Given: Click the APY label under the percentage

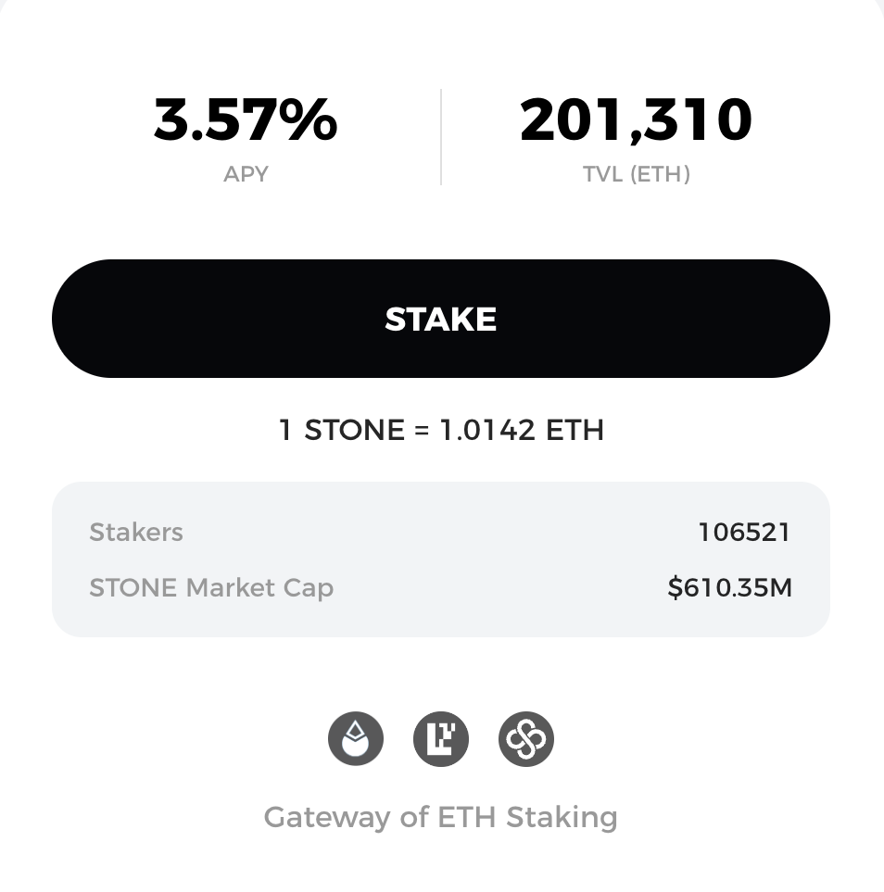Looking at the screenshot, I should [x=246, y=173].
